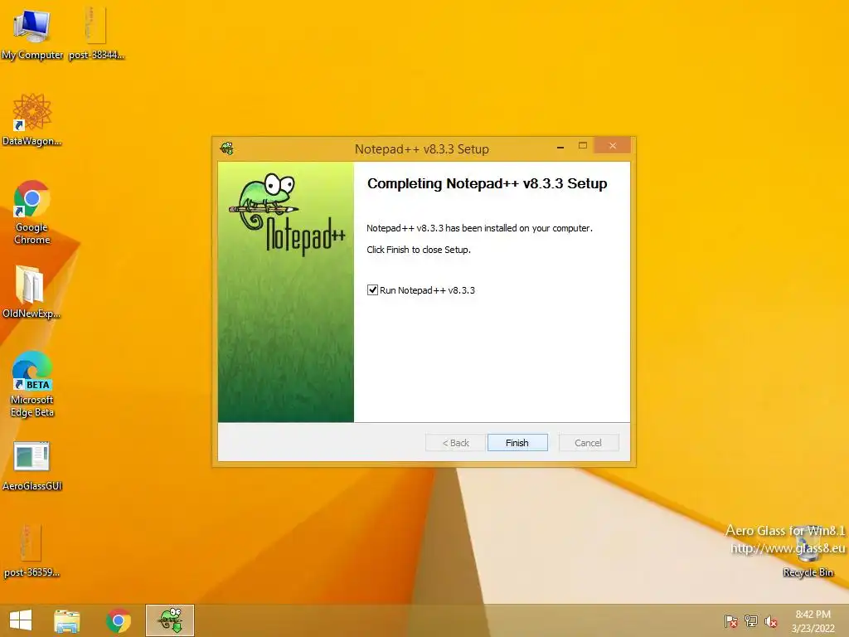Select the post-36359 desktop file
Image resolution: width=849 pixels, height=637 pixels.
32,550
